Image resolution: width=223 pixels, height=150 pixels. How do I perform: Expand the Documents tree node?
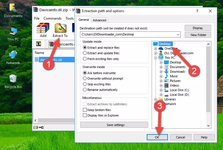pyautogui.click(x=161, y=67)
